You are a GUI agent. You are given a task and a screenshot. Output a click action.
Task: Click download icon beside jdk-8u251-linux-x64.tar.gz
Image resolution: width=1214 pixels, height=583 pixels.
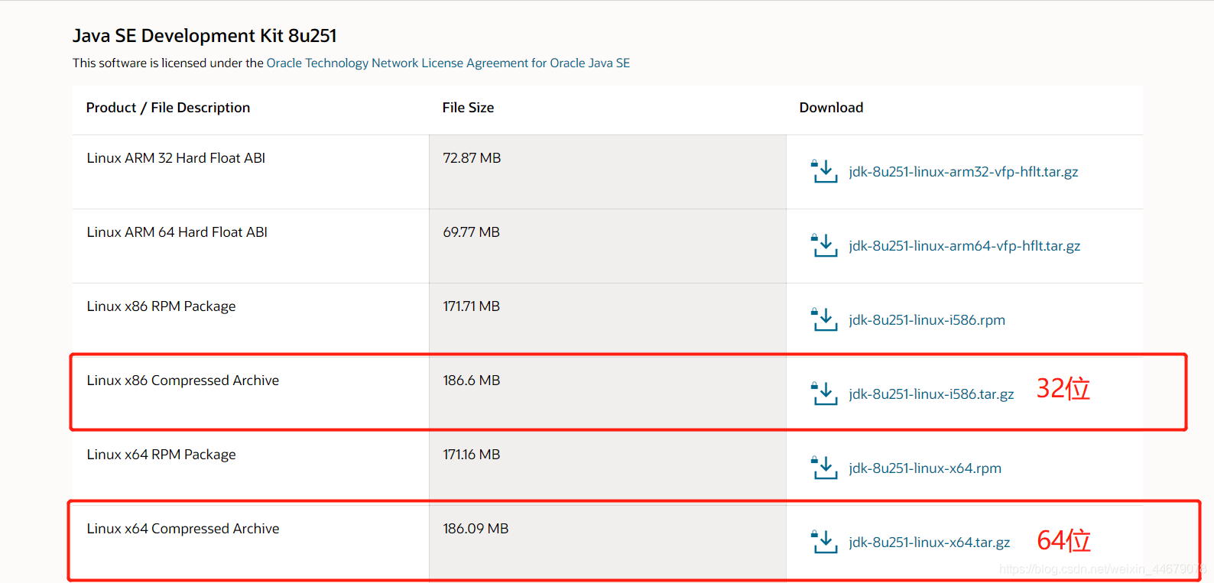pyautogui.click(x=824, y=542)
